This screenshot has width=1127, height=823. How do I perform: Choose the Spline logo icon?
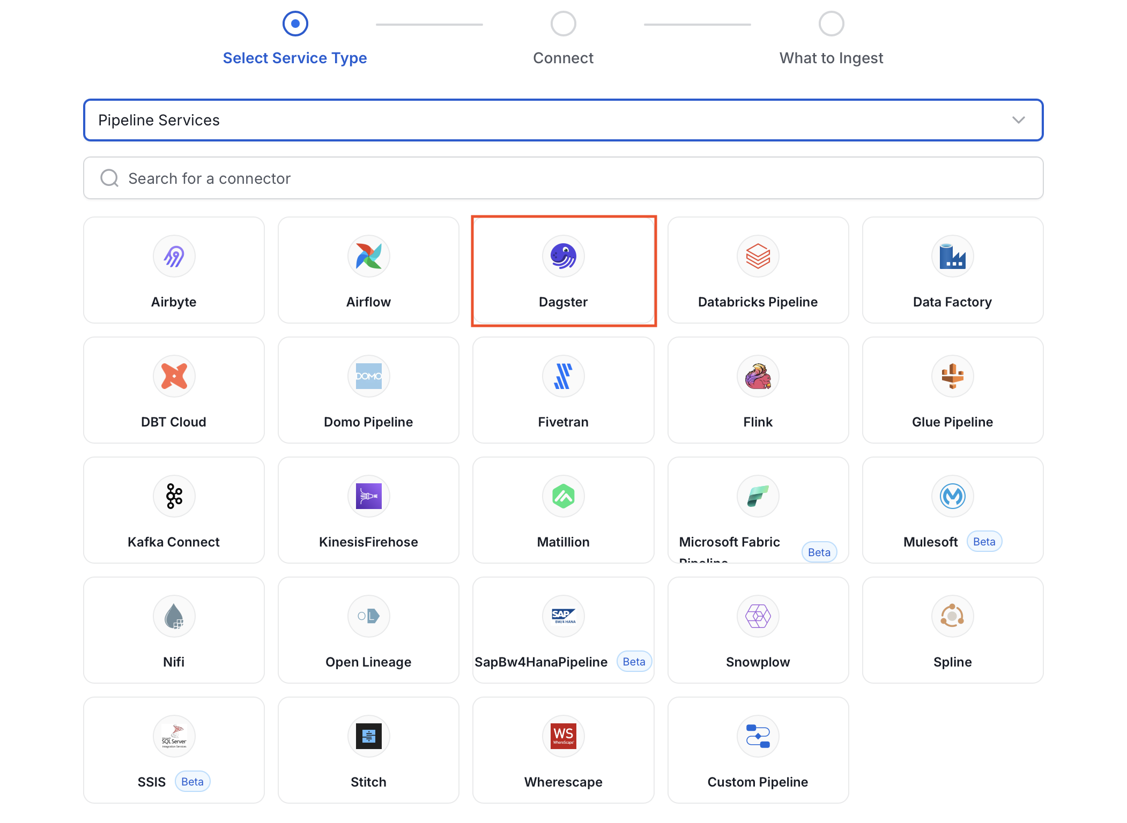[x=953, y=616]
